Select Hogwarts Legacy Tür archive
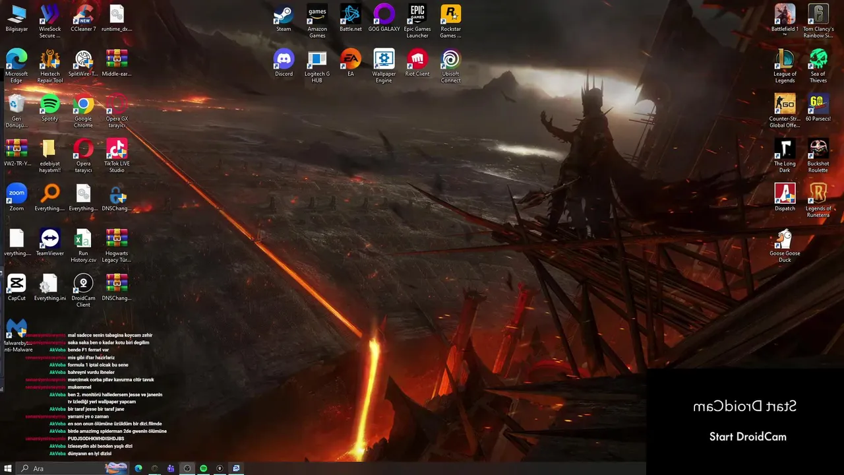This screenshot has height=475, width=844. 117,246
